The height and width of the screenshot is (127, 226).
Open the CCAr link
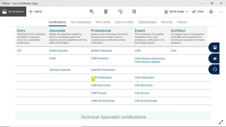pos(173,50)
